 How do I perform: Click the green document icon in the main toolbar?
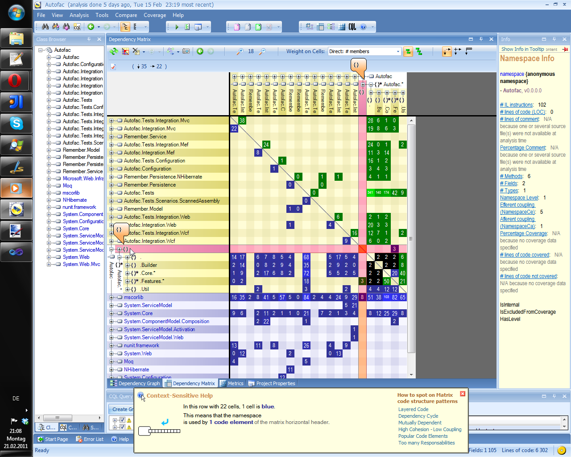(258, 27)
